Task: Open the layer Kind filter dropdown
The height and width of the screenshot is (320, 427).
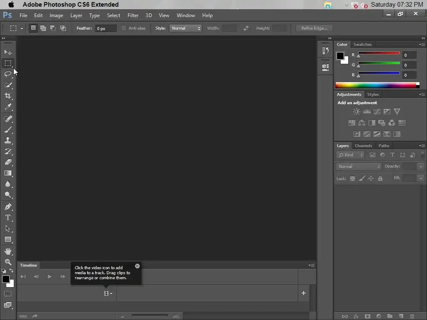Action: tap(350, 155)
